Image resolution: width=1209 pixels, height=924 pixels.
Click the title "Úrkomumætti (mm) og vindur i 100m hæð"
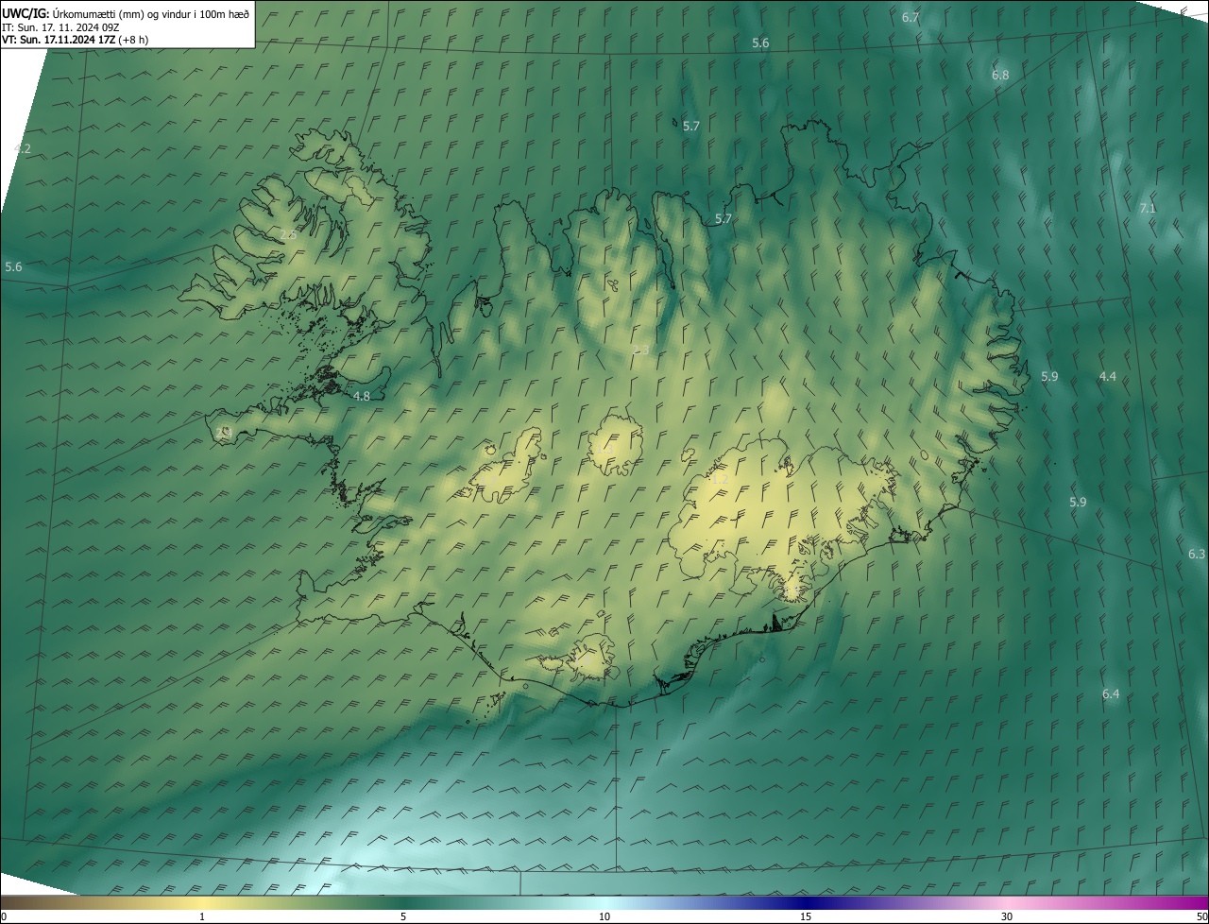coord(150,12)
